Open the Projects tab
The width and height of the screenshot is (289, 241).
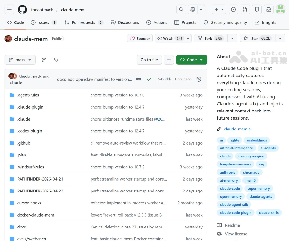185,22
